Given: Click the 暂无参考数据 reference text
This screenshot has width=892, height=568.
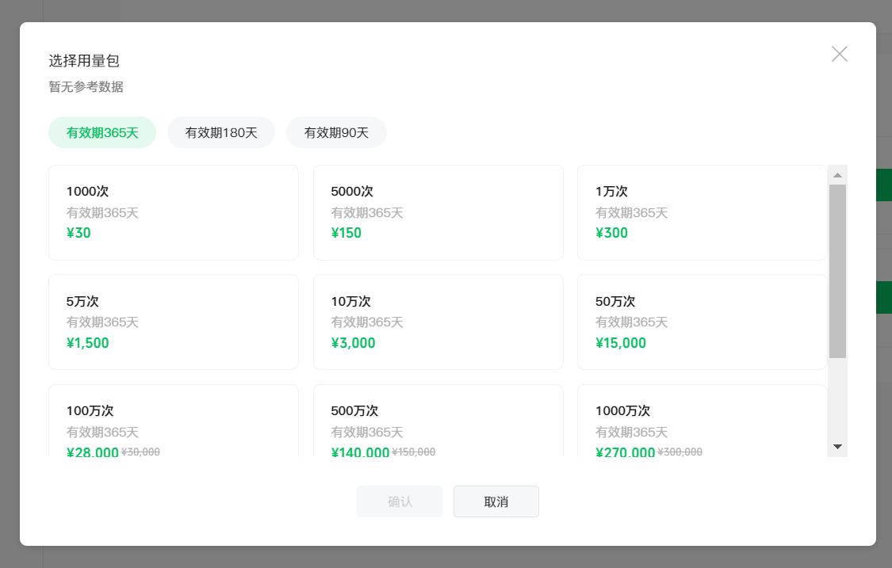Looking at the screenshot, I should (86, 87).
